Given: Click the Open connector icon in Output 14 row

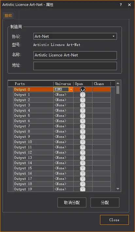Looking at the screenshot, I should (83, 163).
